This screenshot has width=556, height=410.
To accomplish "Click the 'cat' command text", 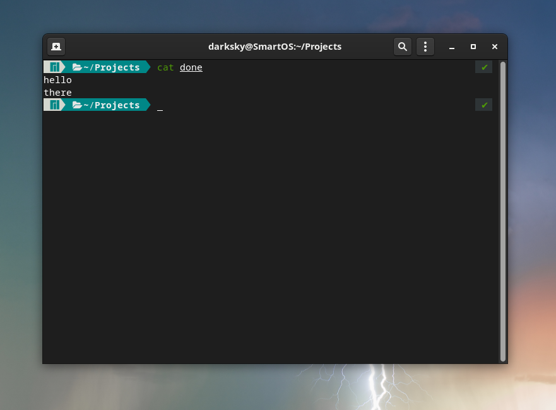I will (165, 67).
